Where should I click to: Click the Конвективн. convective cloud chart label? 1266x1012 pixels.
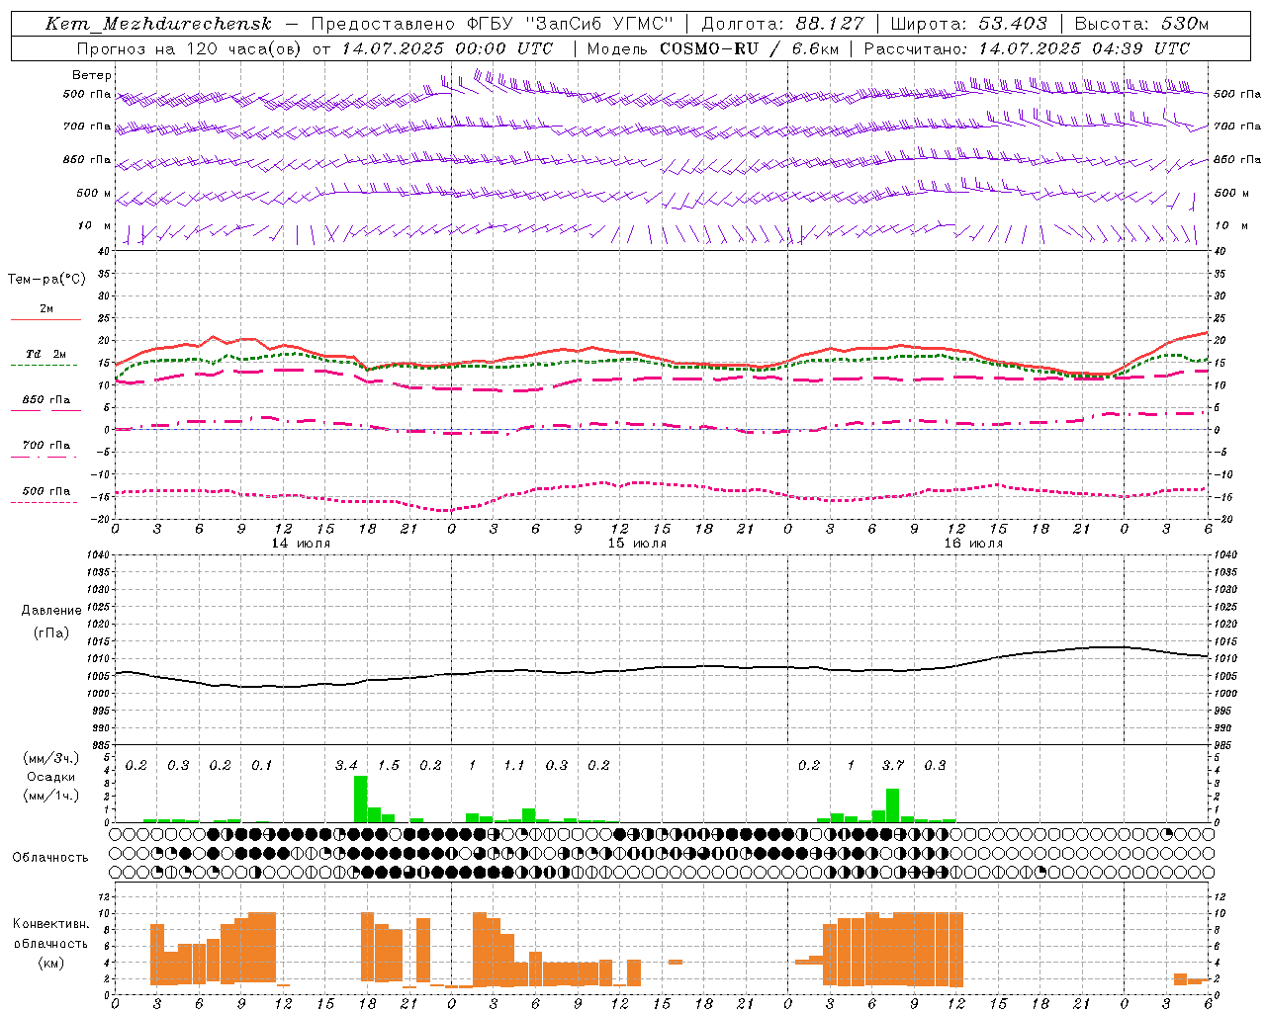(x=51, y=924)
